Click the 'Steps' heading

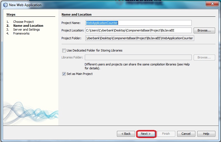point(11,14)
